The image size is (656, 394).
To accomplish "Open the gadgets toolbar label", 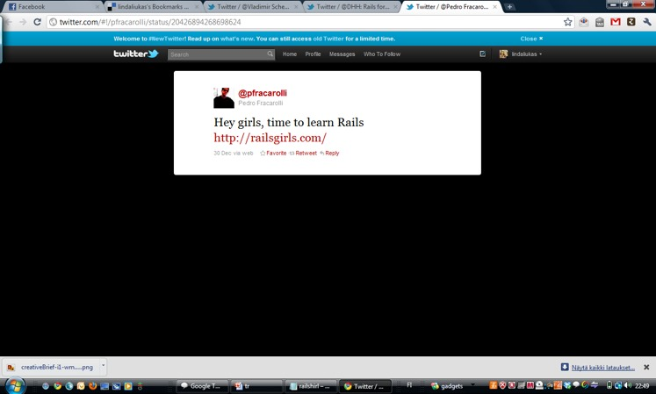I will [451, 385].
